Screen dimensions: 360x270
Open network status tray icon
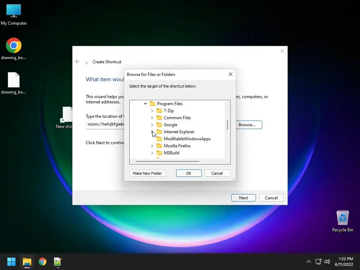point(318,262)
